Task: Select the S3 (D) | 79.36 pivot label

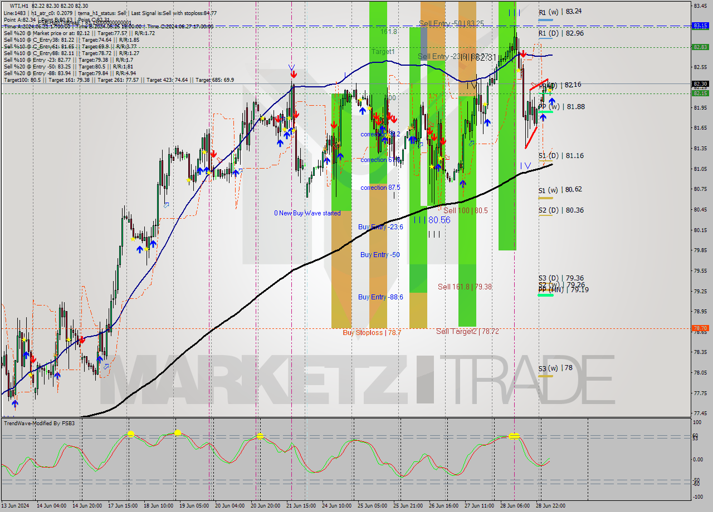Action: pyautogui.click(x=561, y=278)
